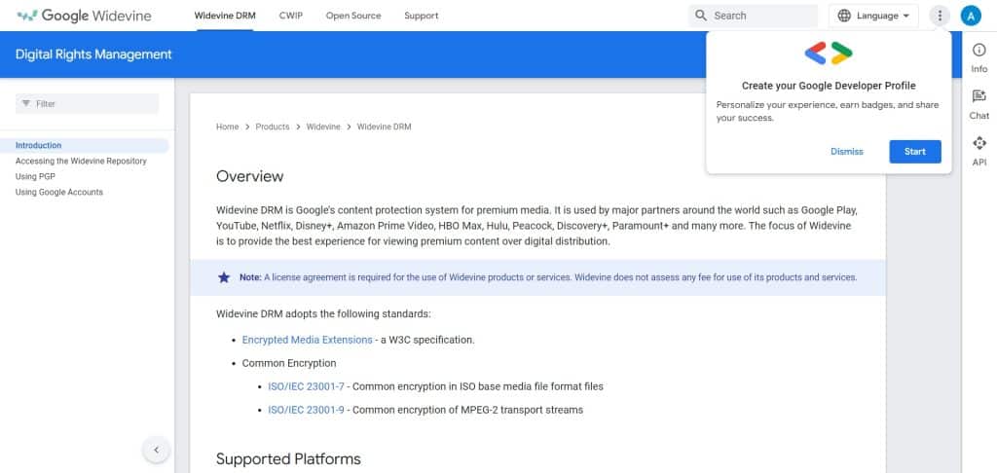Screen dimensions: 997x473
Task: Go to Widevine breadcrumb
Action: (323, 127)
